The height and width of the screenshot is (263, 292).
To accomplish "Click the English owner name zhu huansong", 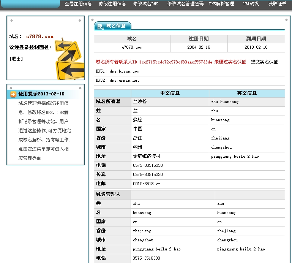I will (225, 102).
